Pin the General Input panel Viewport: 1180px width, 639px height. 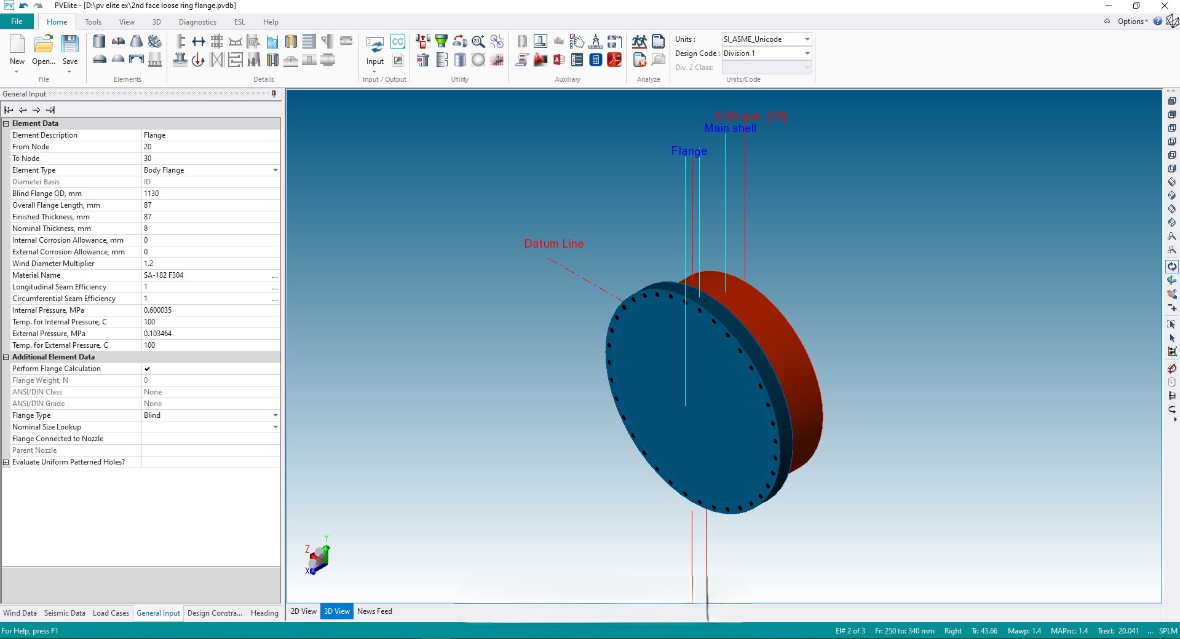(274, 94)
